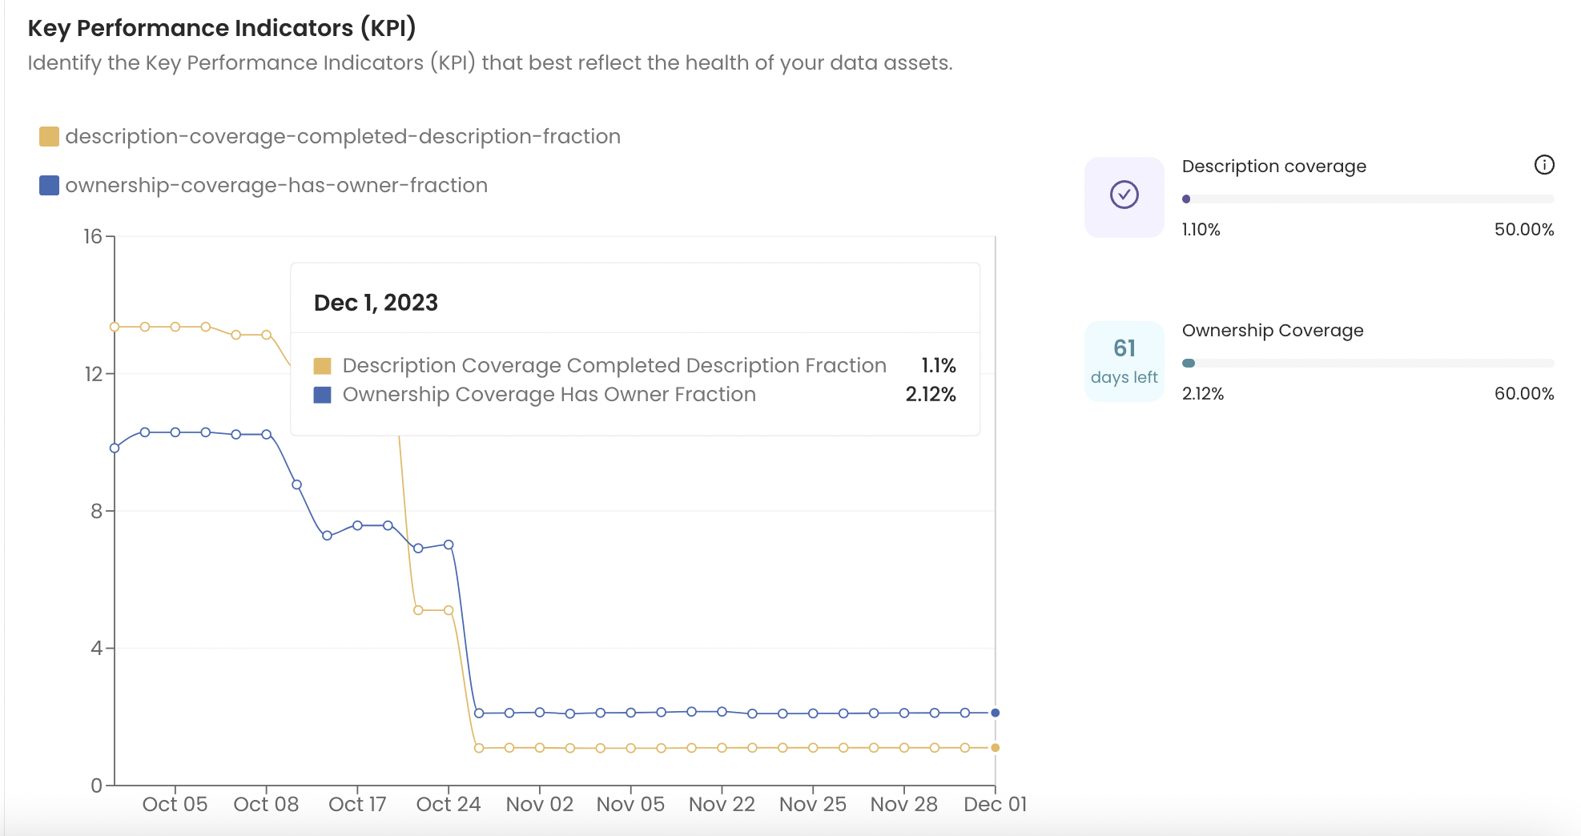Click the Description coverage info icon
This screenshot has width=1581, height=836.
click(x=1543, y=165)
